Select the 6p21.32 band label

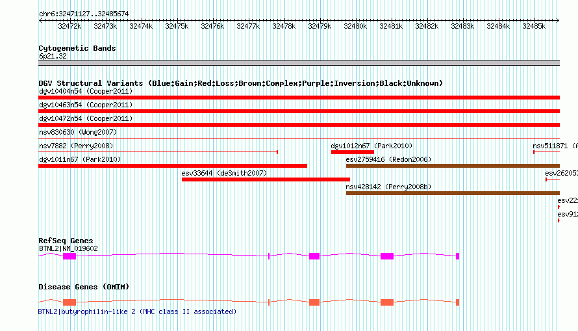(x=53, y=56)
